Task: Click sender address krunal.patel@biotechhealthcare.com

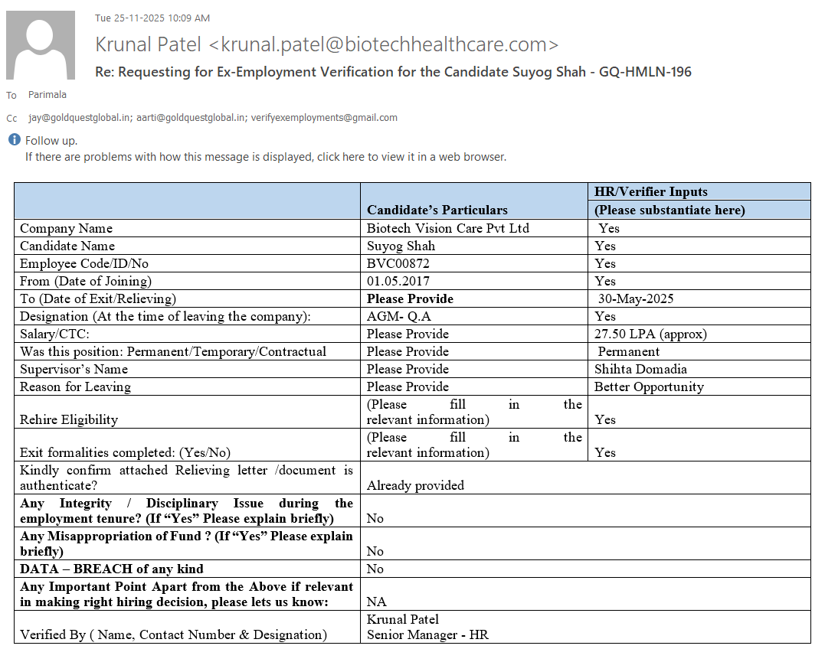Action: [384, 44]
